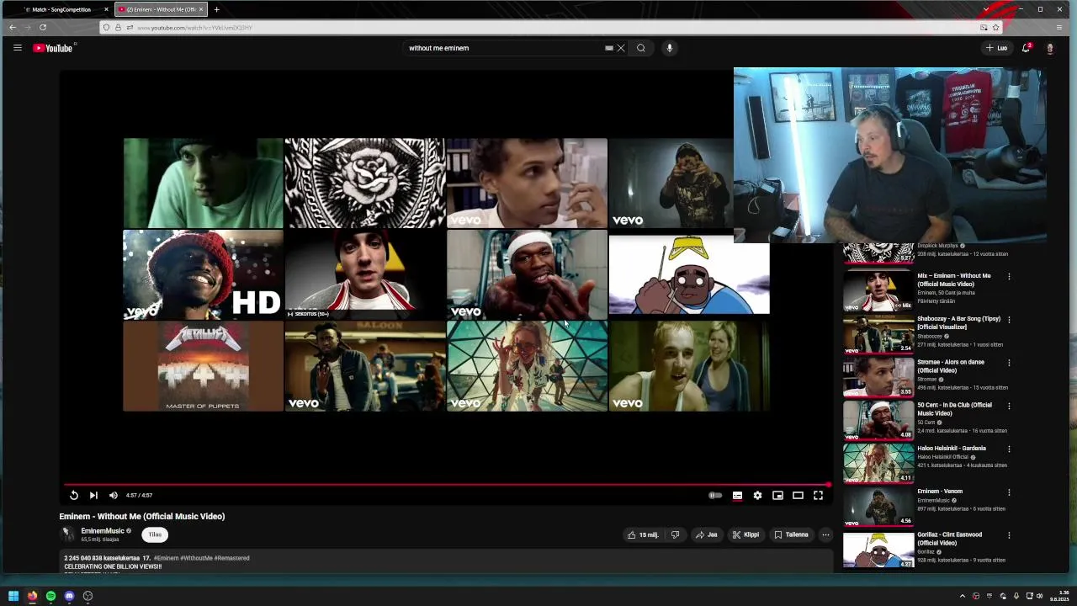Start voice search with the microphone icon

(x=670, y=48)
